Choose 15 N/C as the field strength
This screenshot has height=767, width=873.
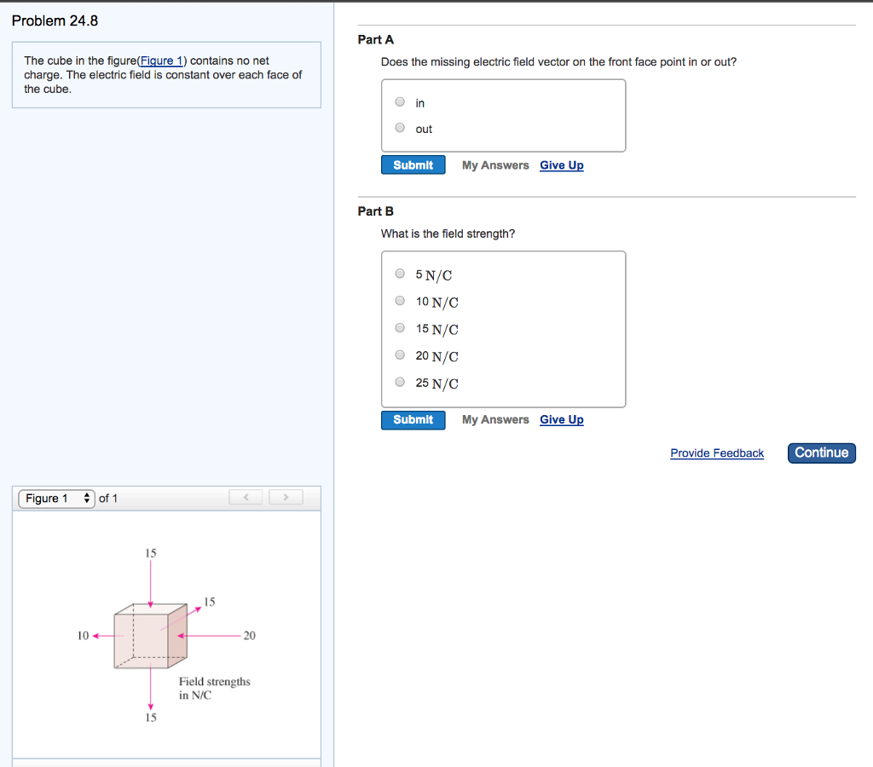point(399,327)
